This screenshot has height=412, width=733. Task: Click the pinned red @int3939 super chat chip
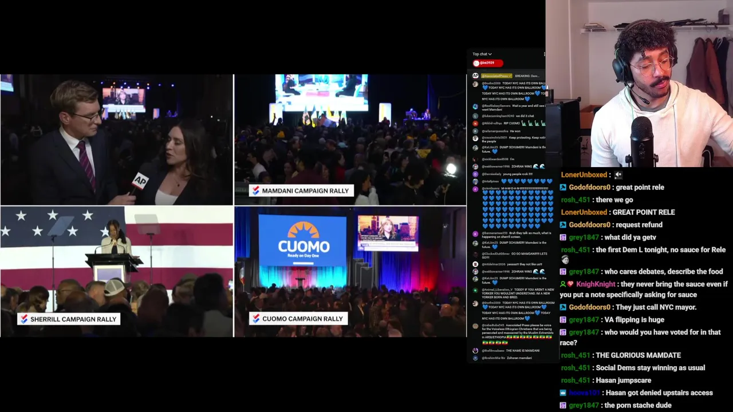point(488,63)
